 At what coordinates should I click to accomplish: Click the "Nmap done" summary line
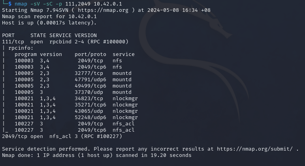pyautogui.click(x=96, y=155)
